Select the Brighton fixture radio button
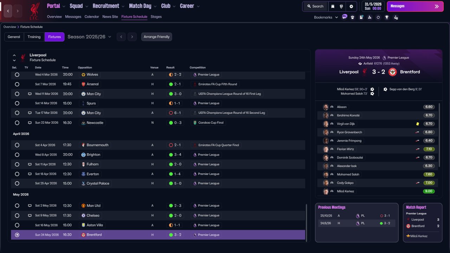450x253 pixels. coord(17,155)
